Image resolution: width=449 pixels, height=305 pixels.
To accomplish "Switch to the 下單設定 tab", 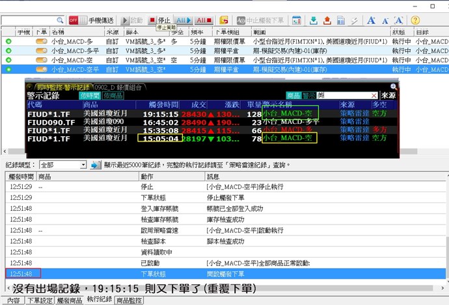I will coord(40,300).
